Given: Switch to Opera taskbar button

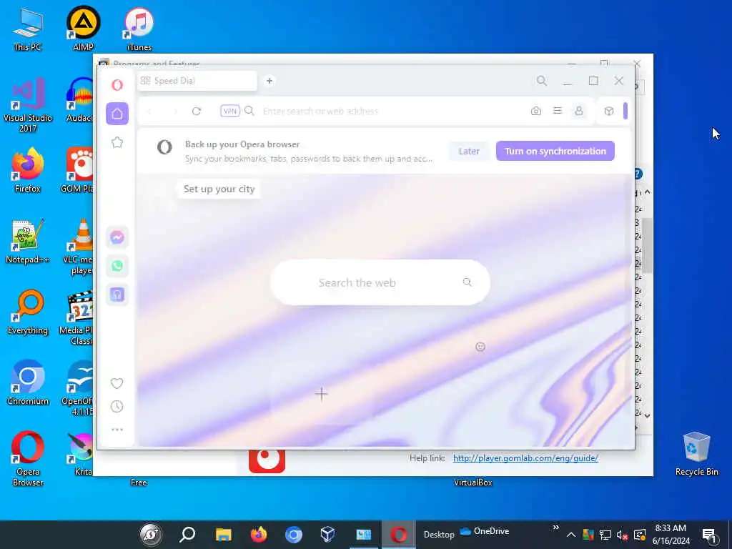Looking at the screenshot, I should point(399,535).
